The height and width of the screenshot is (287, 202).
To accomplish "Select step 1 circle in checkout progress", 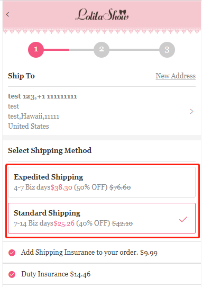I will [x=36, y=50].
